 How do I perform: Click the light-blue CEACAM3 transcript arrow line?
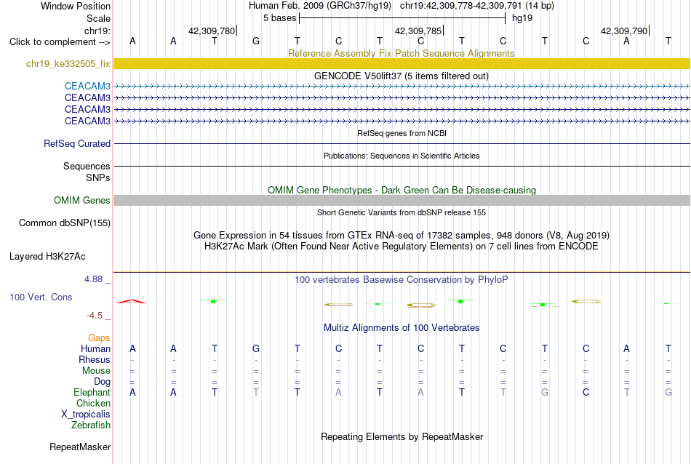pos(402,87)
